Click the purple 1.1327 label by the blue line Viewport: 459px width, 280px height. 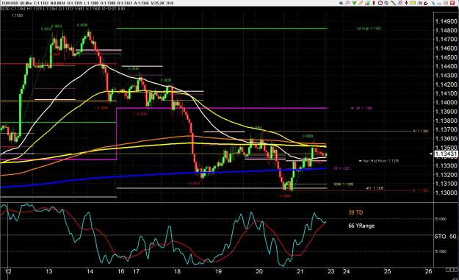(341, 169)
